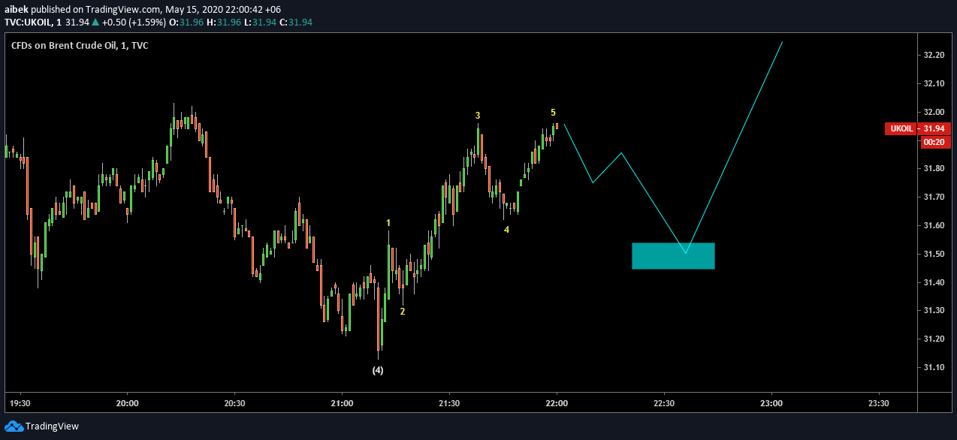Image resolution: width=957 pixels, height=440 pixels.
Task: Click the 23:00 time axis label
Action: point(771,403)
